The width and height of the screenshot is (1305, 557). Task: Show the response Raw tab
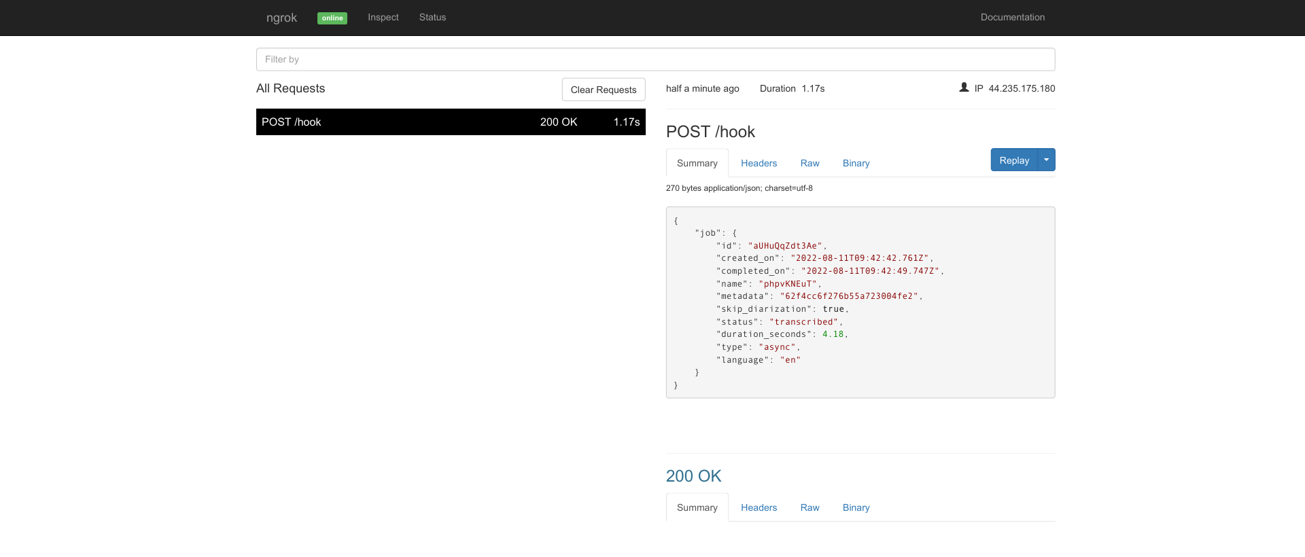click(810, 508)
